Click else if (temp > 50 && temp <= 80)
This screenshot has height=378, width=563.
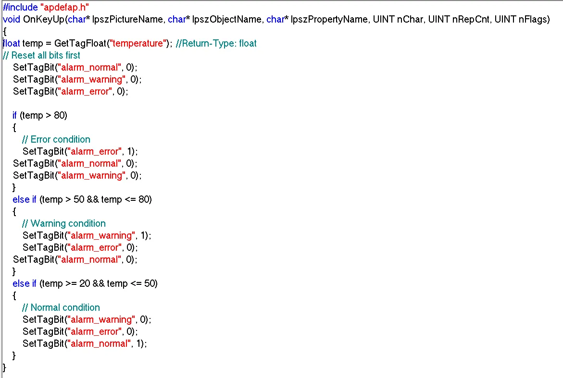82,199
